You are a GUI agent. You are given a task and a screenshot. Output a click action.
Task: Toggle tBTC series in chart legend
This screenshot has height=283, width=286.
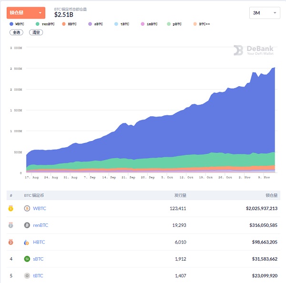[x=122, y=24]
